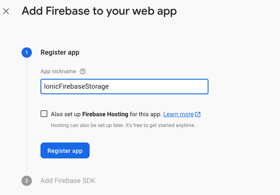This screenshot has width=280, height=195.
Task: Click the vertical line connecting the steps
Action: click(27, 116)
